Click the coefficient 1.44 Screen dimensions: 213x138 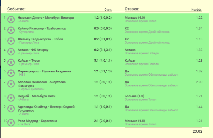(x=199, y=107)
